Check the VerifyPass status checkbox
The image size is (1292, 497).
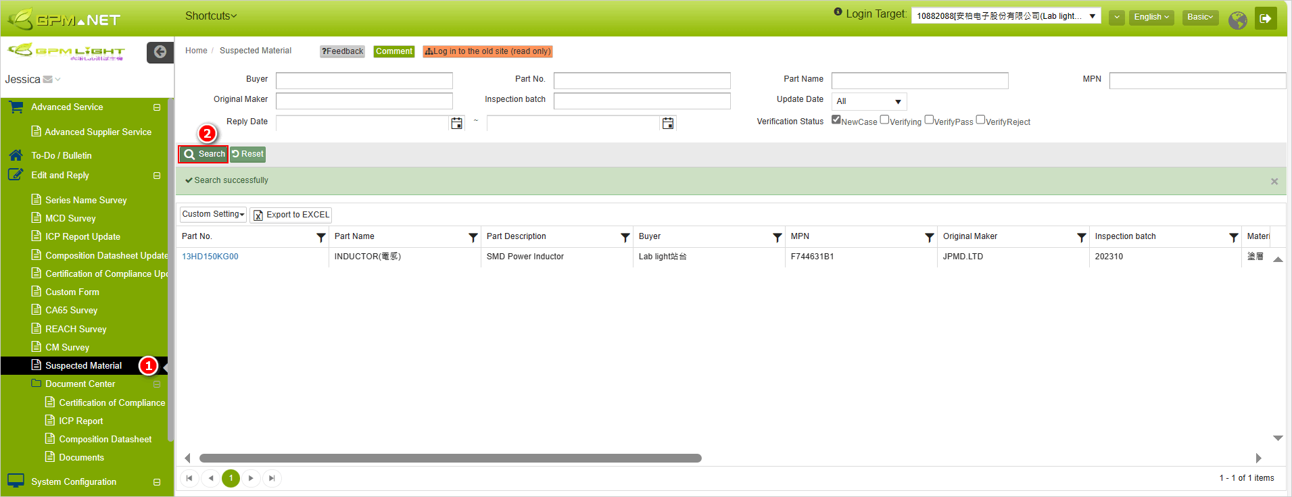point(929,120)
